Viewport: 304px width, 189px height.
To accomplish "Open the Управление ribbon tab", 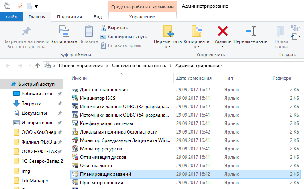I will (x=142, y=17).
